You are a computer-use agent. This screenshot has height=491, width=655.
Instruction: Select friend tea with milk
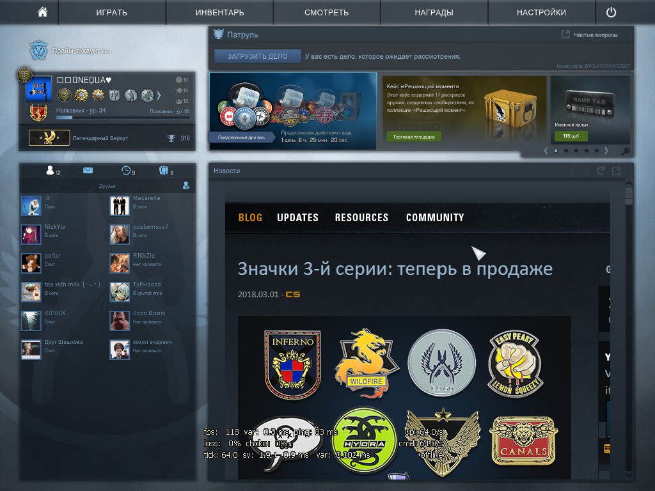pos(63,292)
